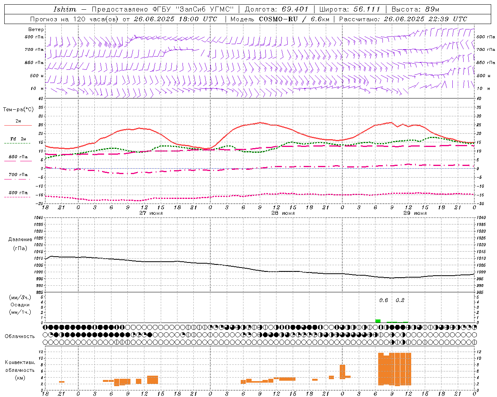This screenshot has height=397, width=497.
Task: Click the "Широта: 56.111" header field
Action: [349, 9]
